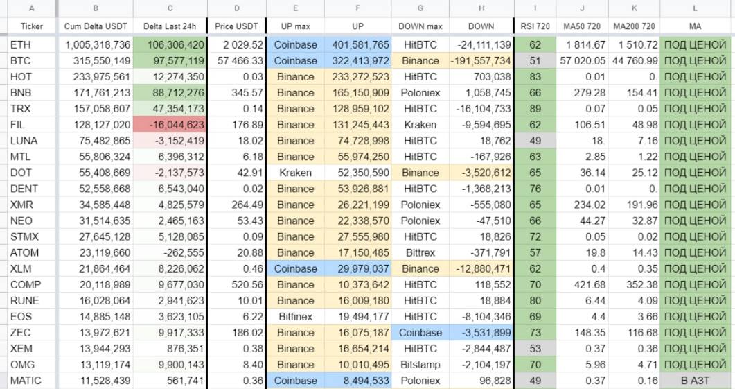Click UP value 322,413,972
This screenshot has width=735, height=389.
(357, 61)
